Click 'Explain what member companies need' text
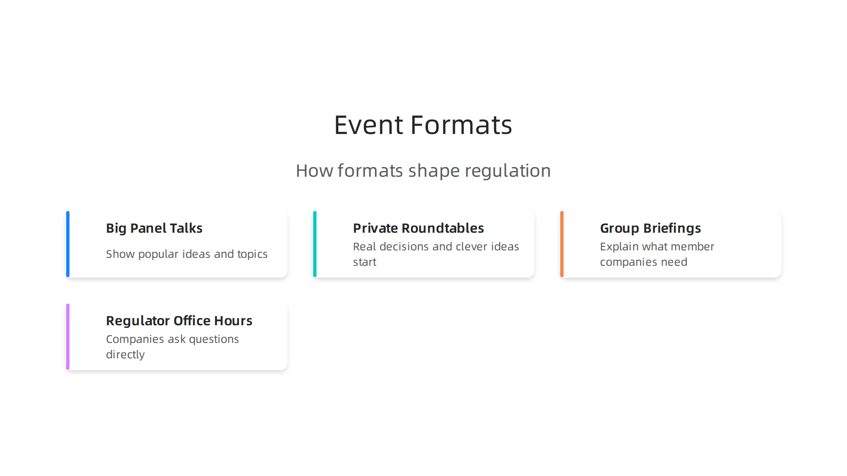The height and width of the screenshot is (476, 847). tap(657, 254)
